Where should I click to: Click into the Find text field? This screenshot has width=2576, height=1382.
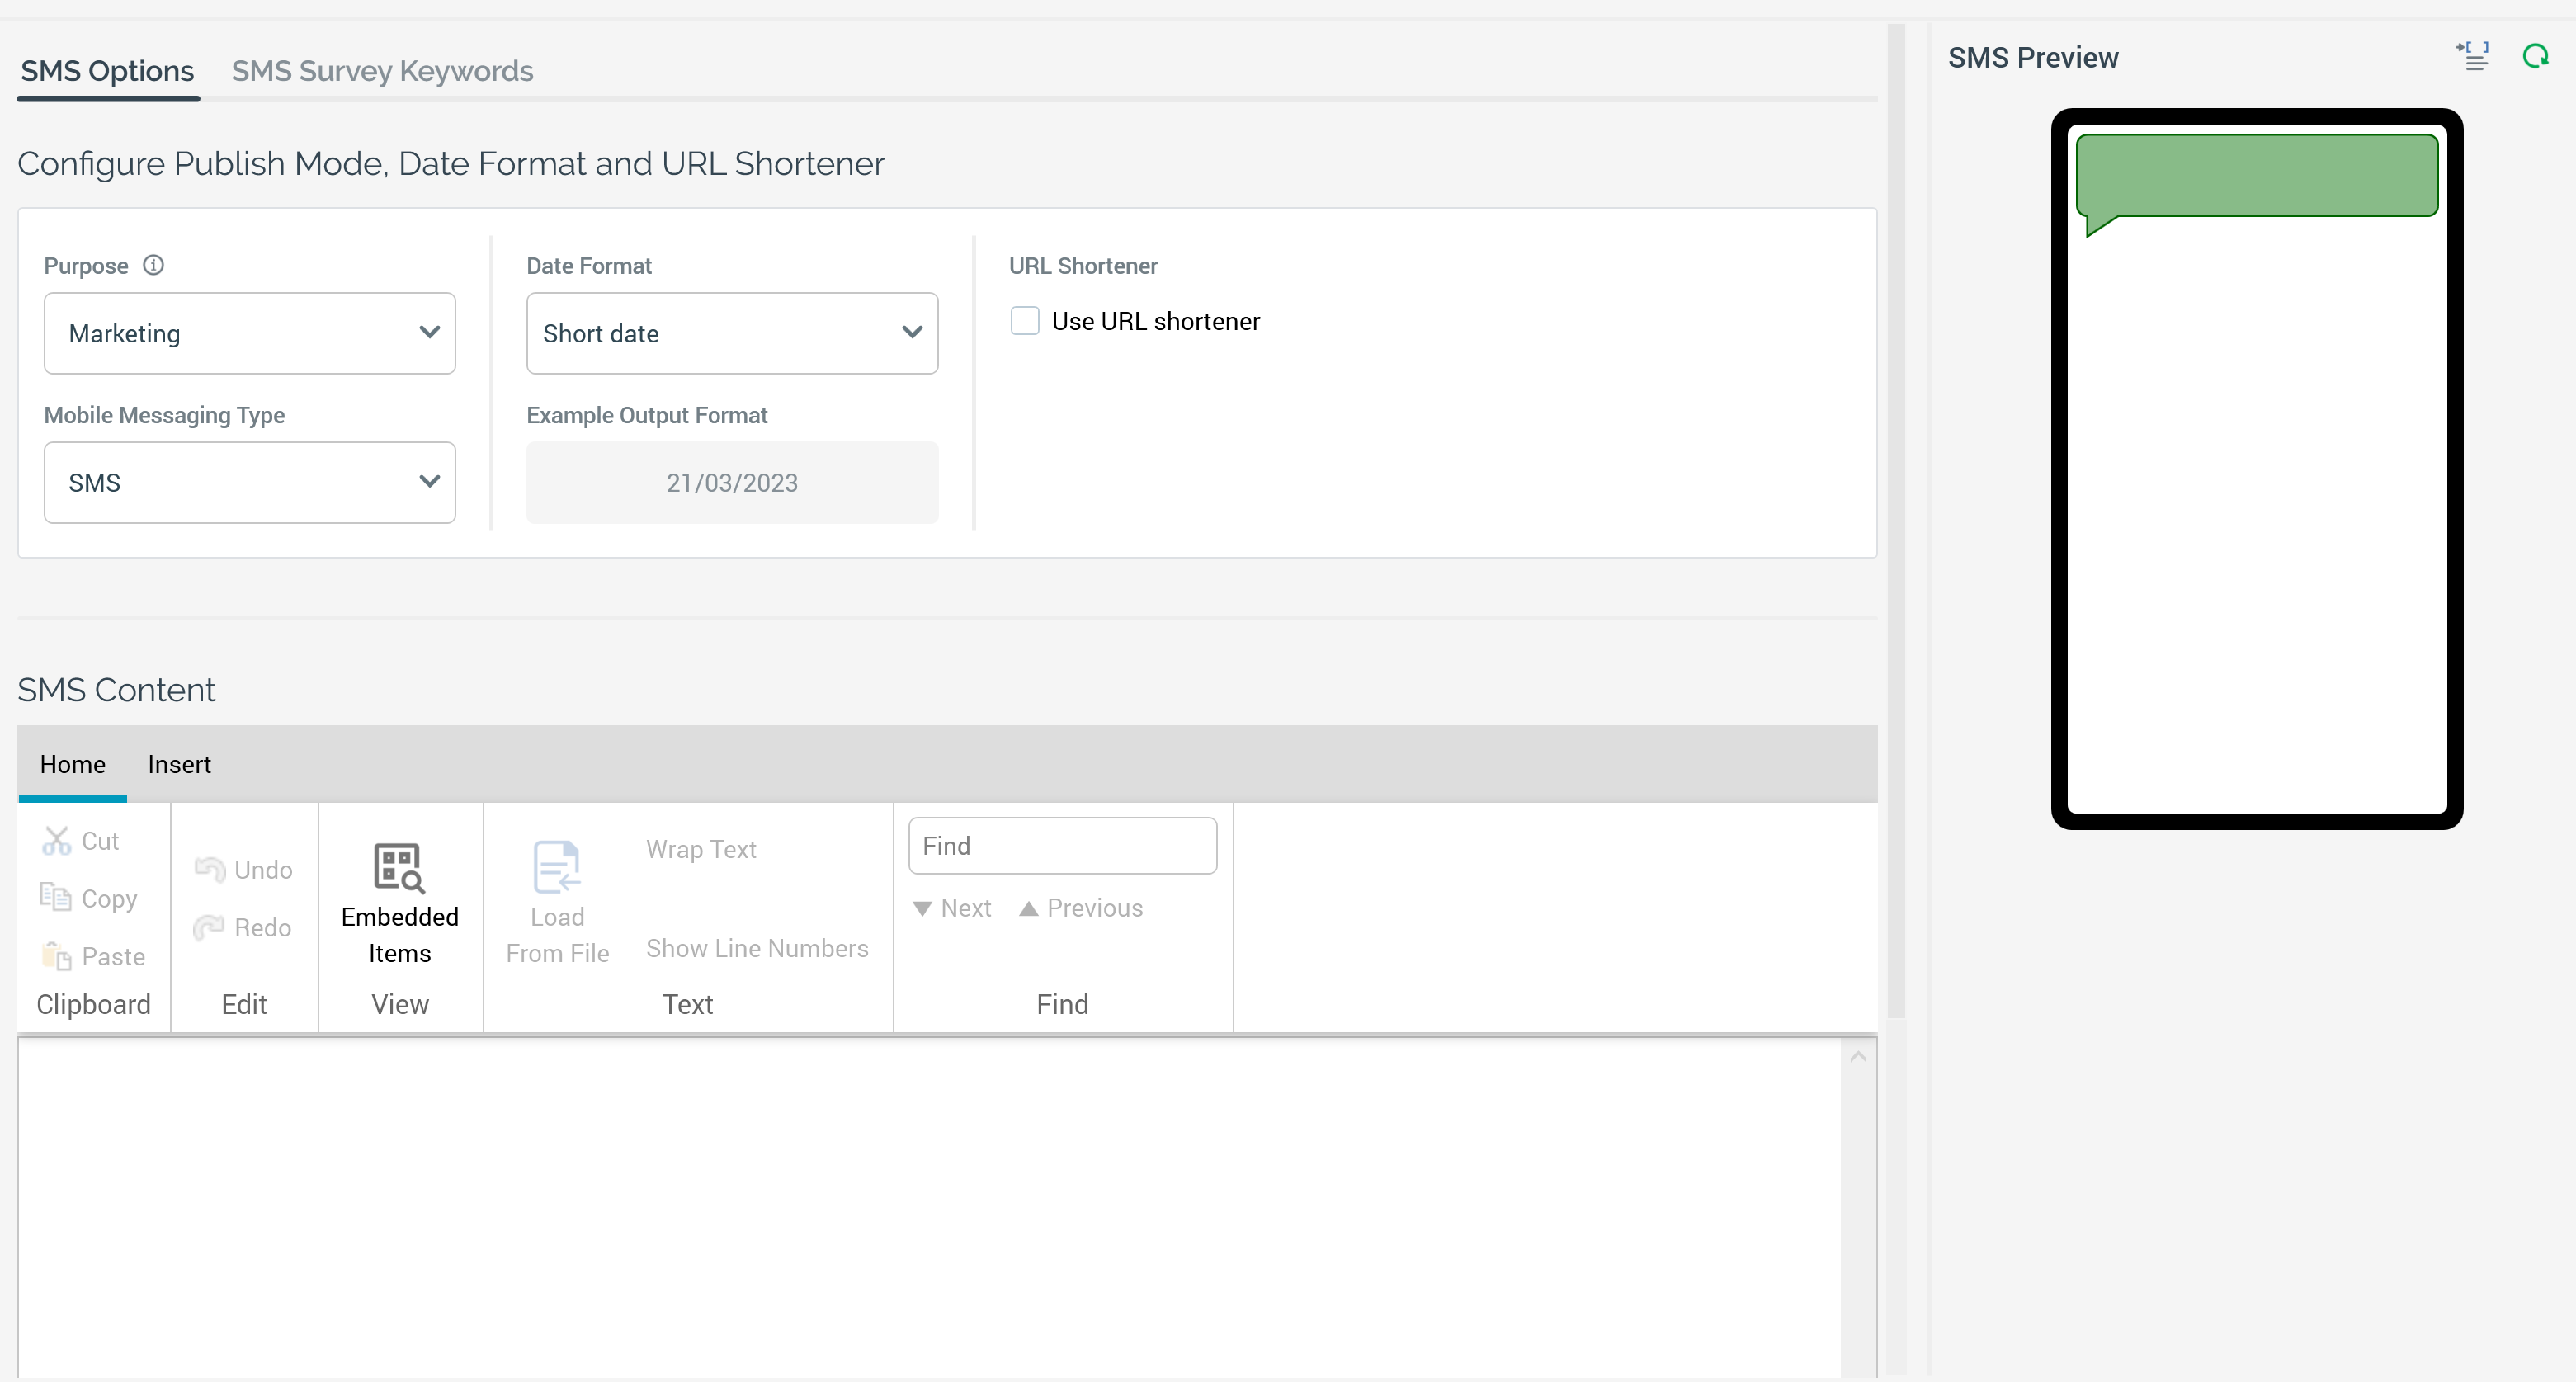(x=1062, y=846)
